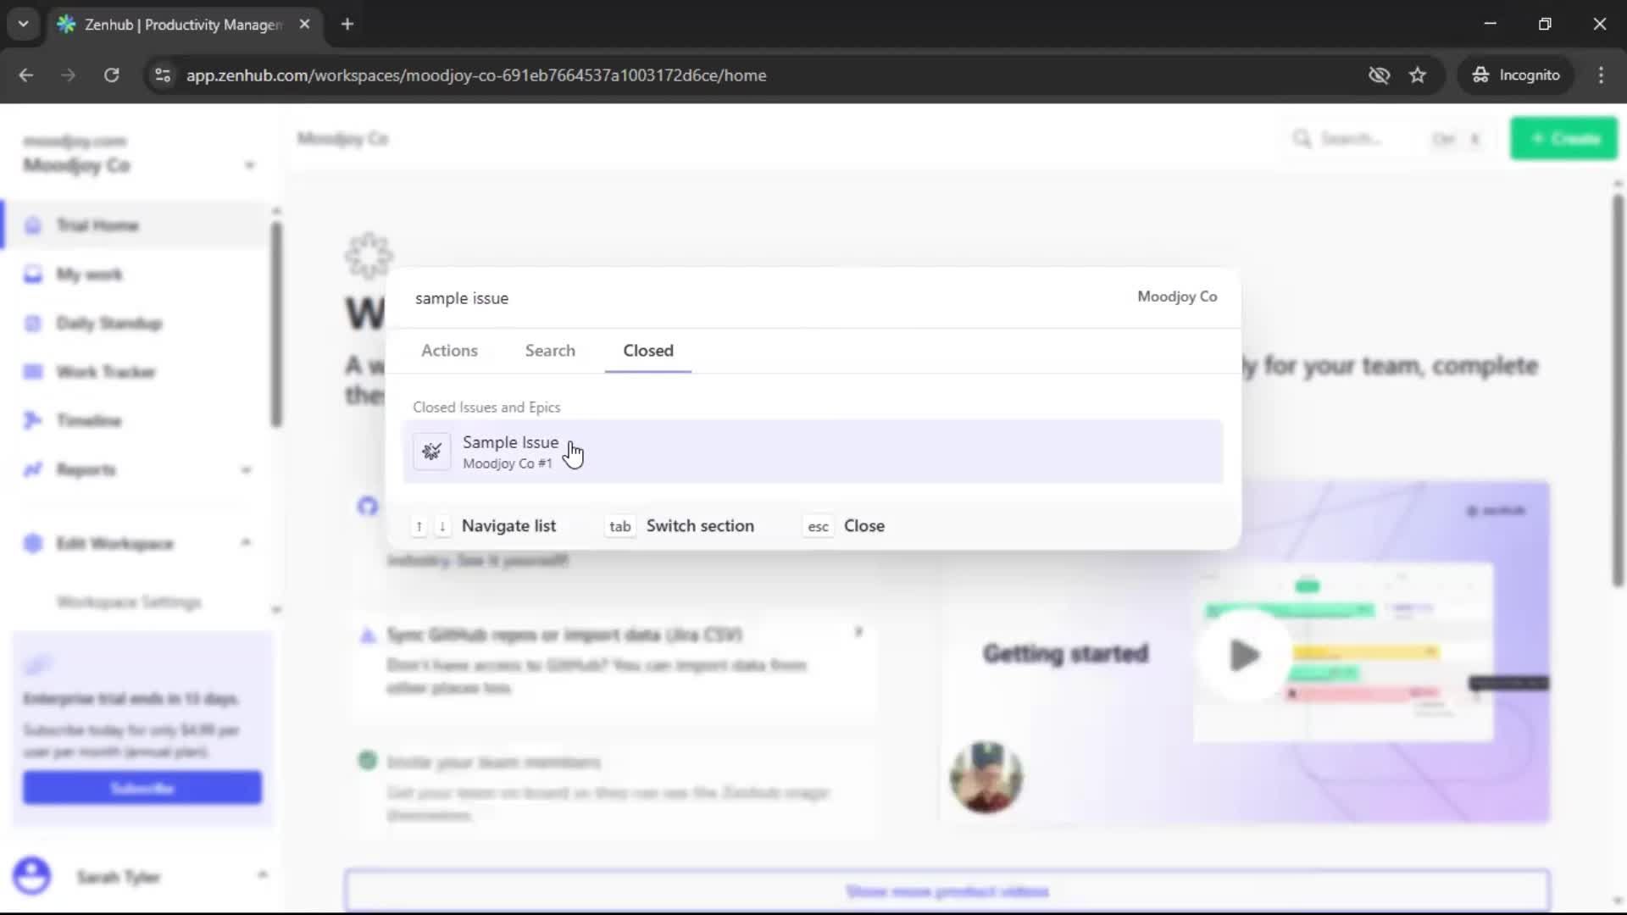Open the Work Tracker board

32,371
